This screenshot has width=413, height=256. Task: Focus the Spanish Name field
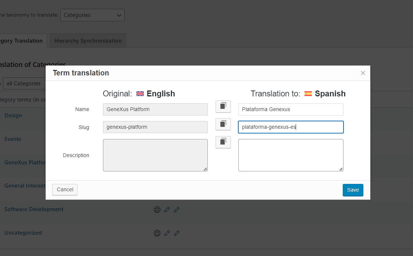pos(291,109)
